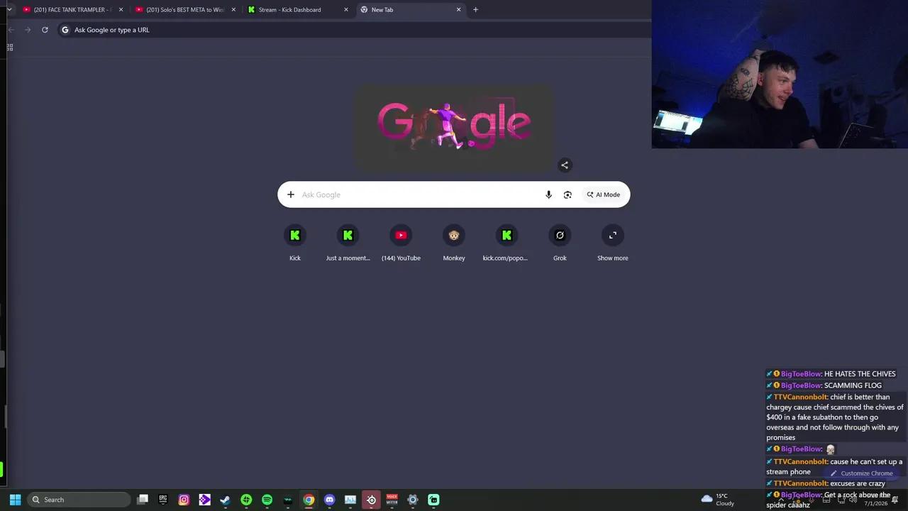Open the dark waveform taskbar app
Screen dimensions: 908x511
[x=287, y=500]
